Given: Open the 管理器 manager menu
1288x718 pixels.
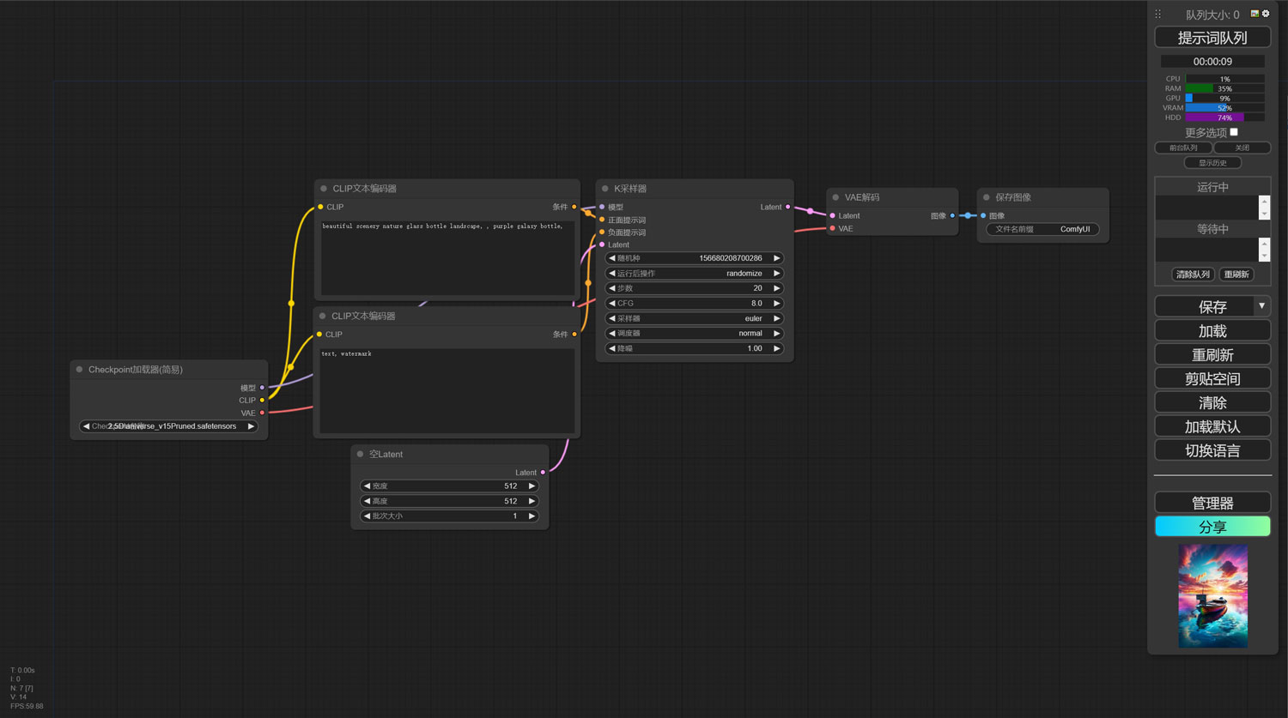Looking at the screenshot, I should [x=1212, y=503].
